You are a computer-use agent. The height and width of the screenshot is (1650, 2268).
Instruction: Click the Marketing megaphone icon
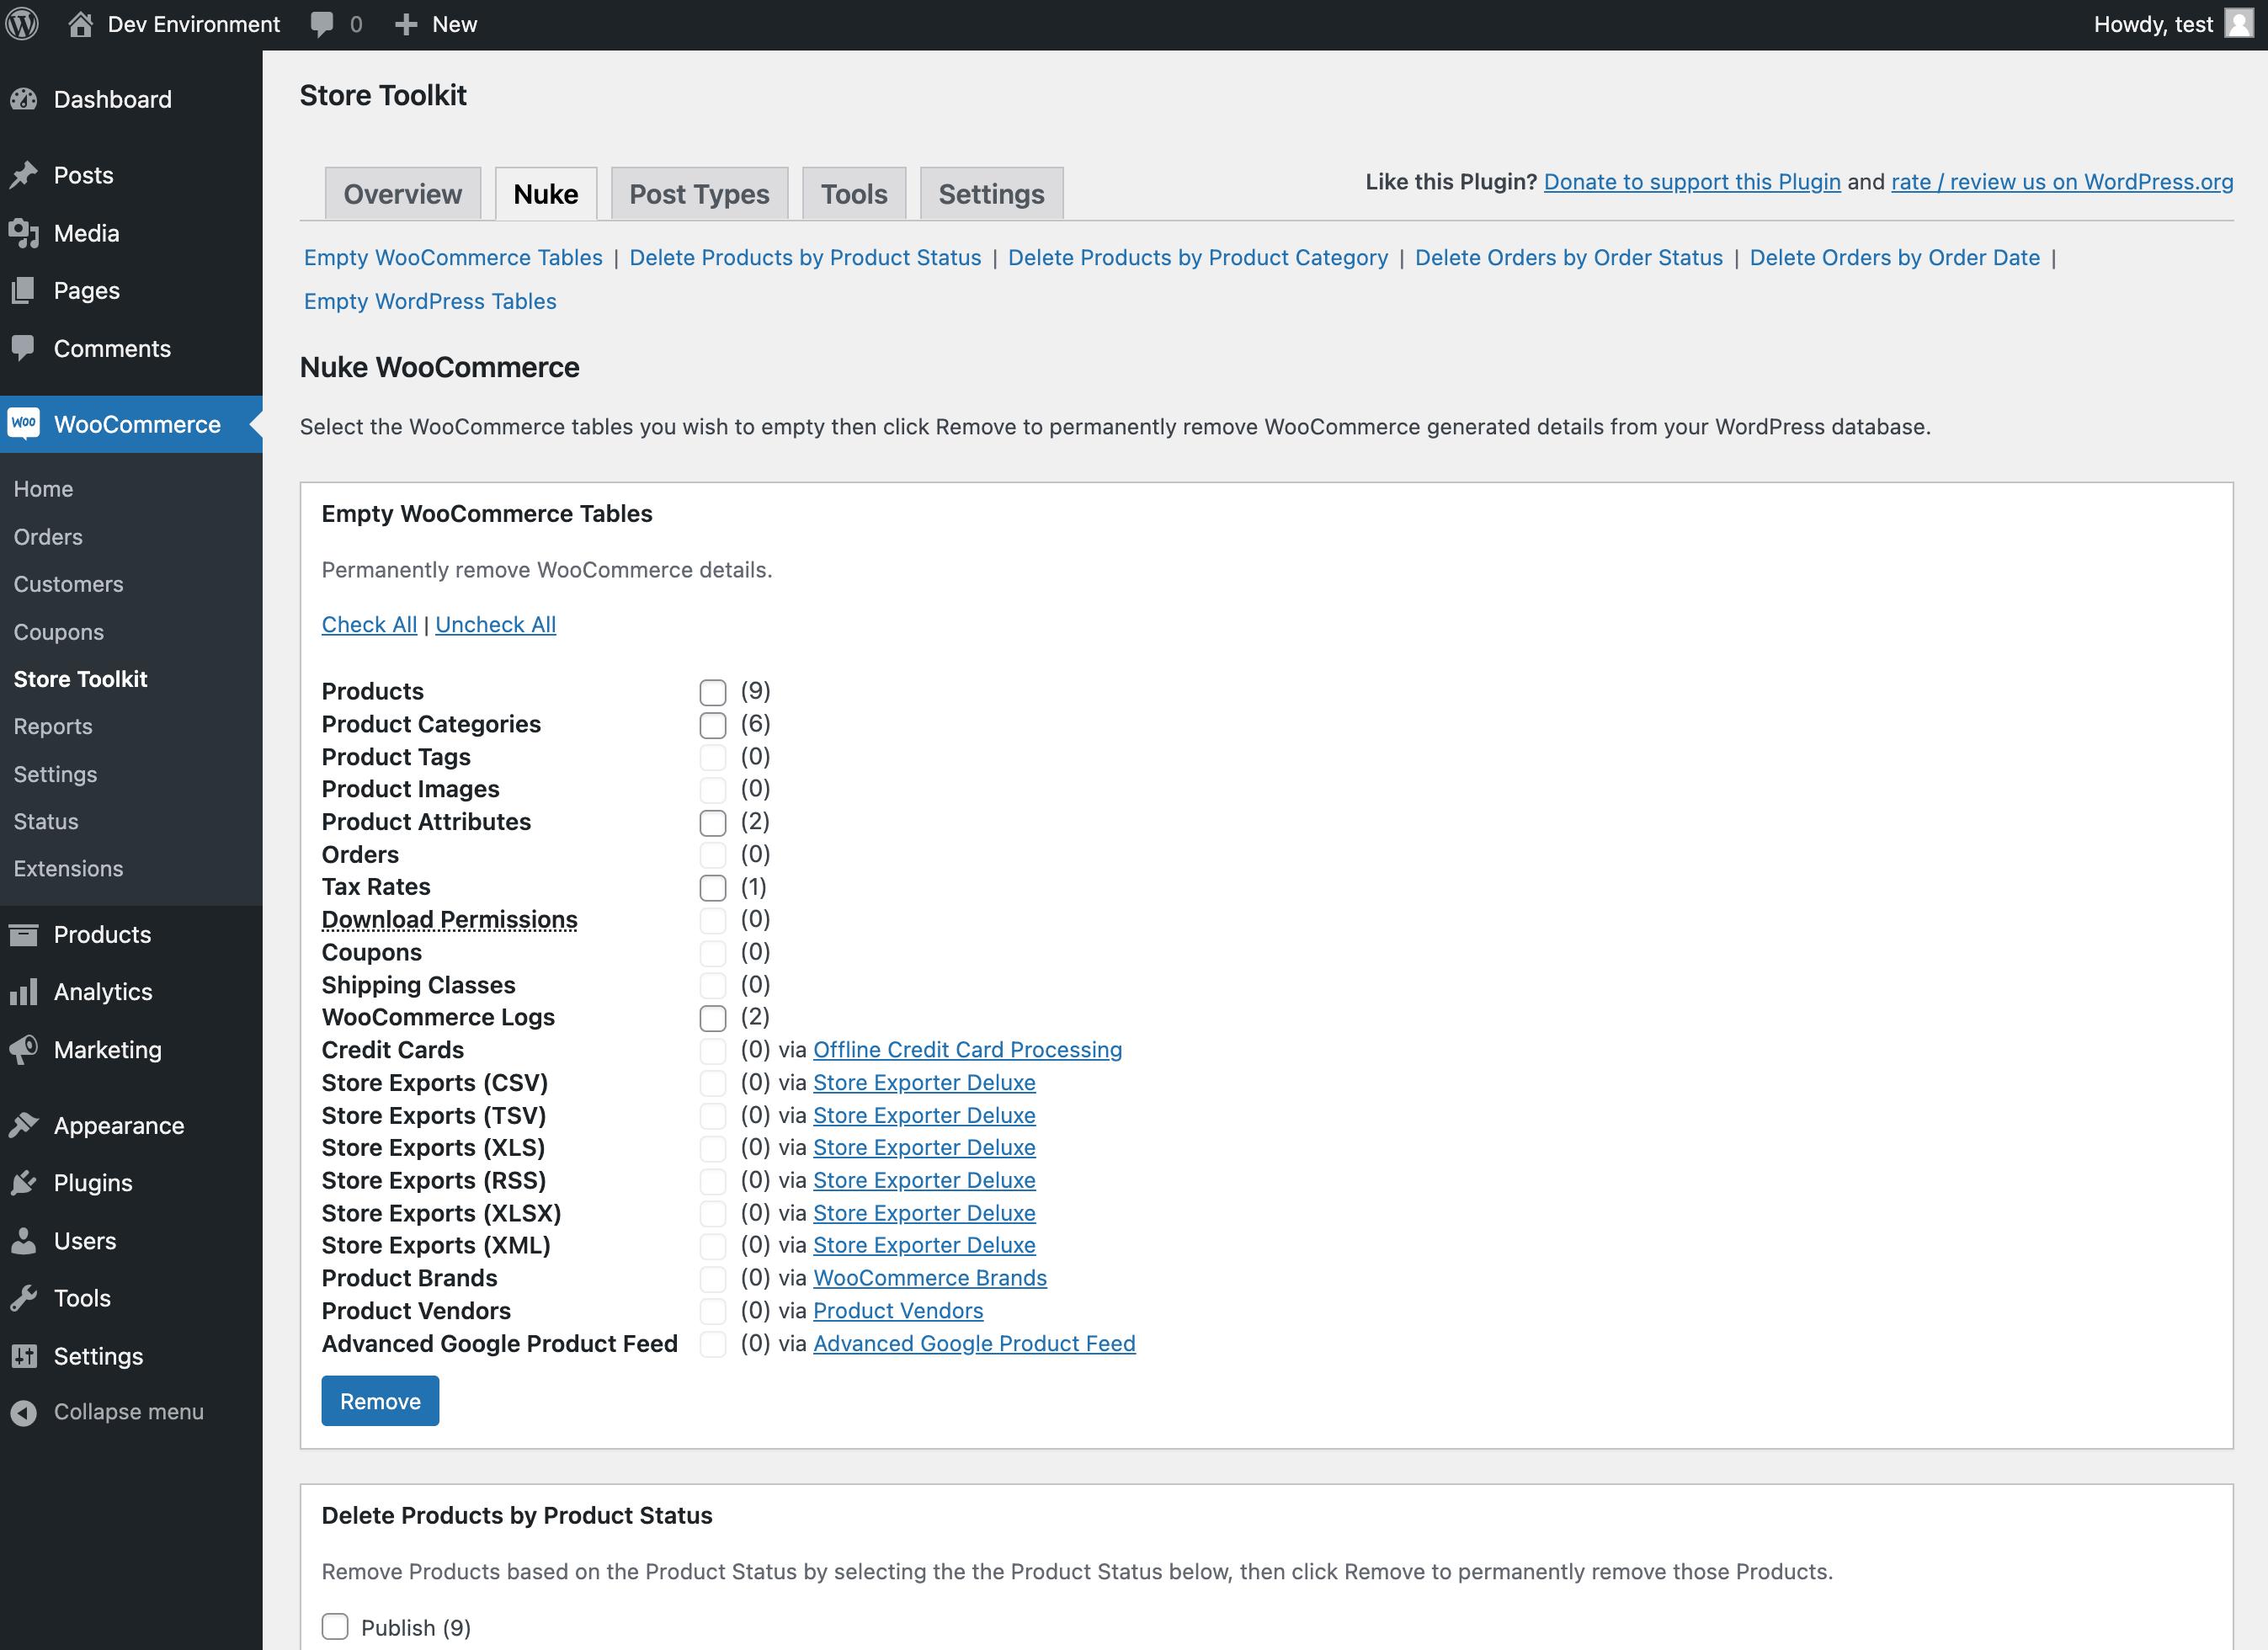point(24,1049)
